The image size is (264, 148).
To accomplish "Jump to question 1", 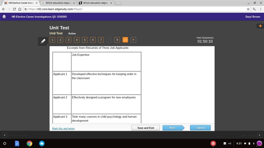I will coord(52,40).
